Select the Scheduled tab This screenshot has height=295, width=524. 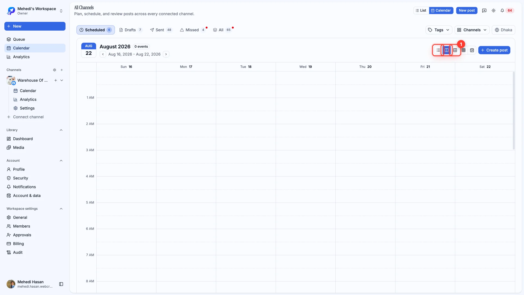(96, 30)
